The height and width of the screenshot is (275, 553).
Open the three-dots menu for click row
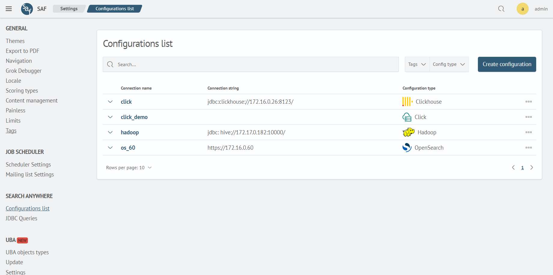click(528, 102)
